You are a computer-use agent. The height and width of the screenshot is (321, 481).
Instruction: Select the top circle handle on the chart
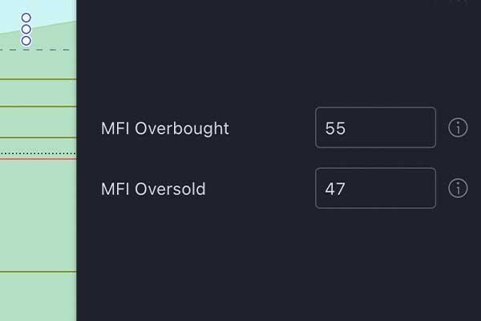pos(26,18)
